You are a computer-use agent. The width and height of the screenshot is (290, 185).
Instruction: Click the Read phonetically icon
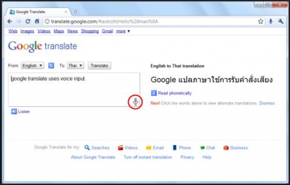coord(154,93)
